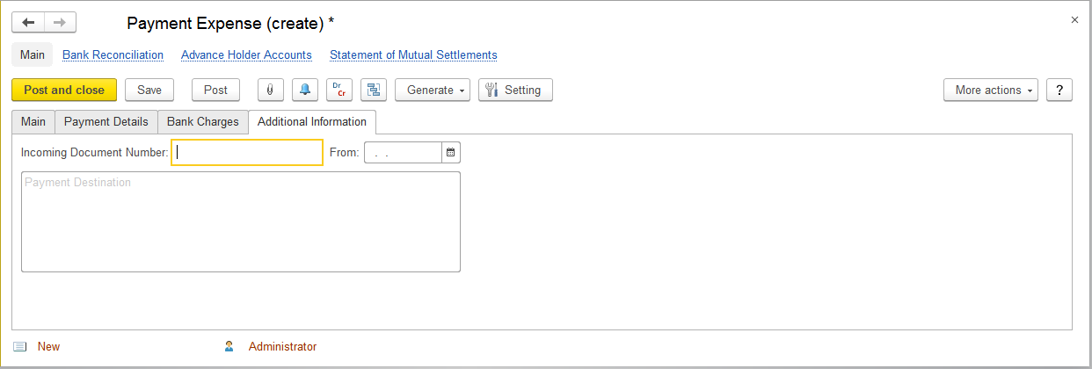Open the Bank Charges tab

pos(203,121)
